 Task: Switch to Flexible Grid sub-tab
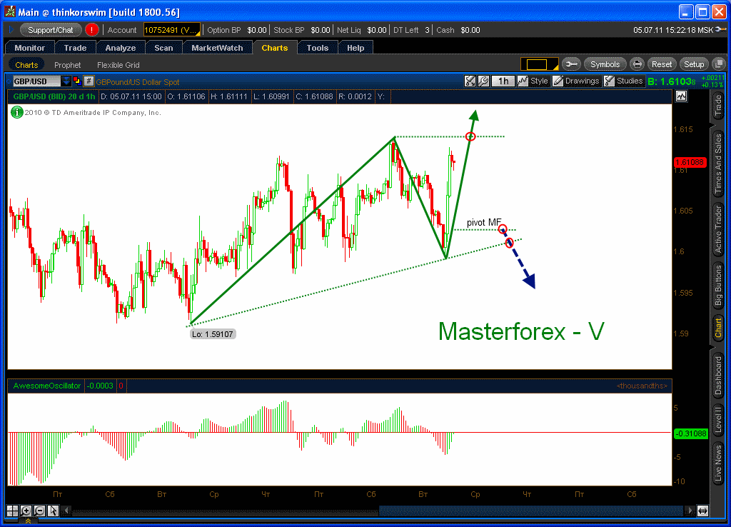(118, 65)
